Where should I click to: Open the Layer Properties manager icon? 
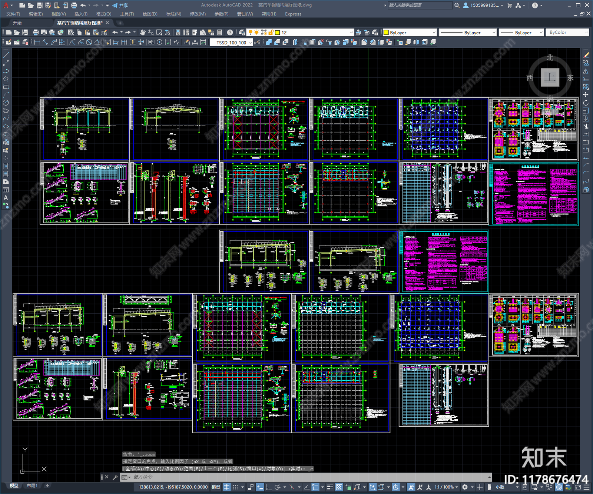(x=242, y=33)
